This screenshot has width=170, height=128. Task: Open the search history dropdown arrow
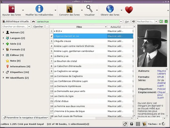coord(121,21)
